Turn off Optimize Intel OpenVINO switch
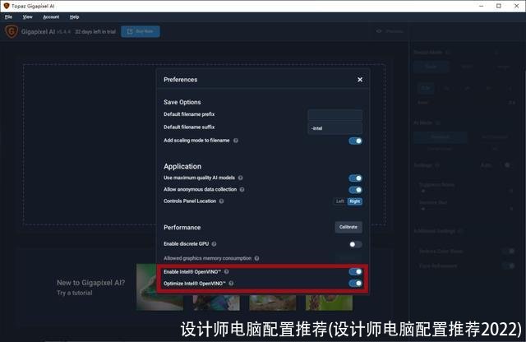This screenshot has height=342, width=526. coord(355,284)
